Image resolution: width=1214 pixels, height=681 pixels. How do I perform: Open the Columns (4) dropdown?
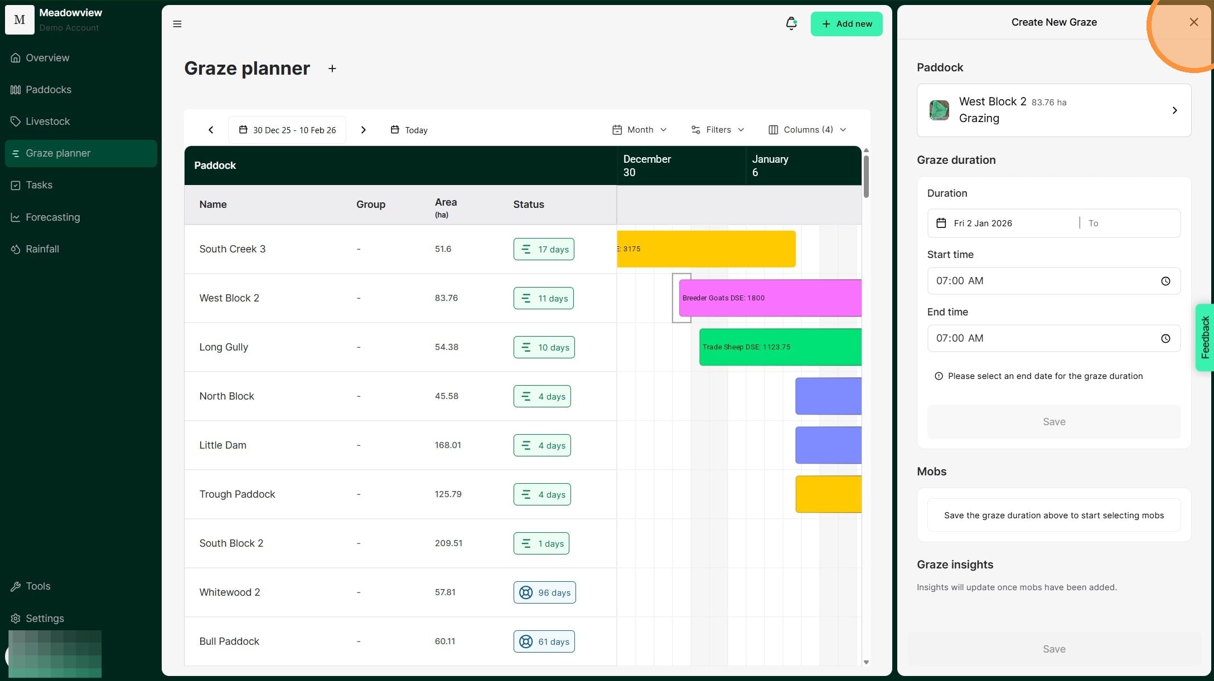click(807, 130)
